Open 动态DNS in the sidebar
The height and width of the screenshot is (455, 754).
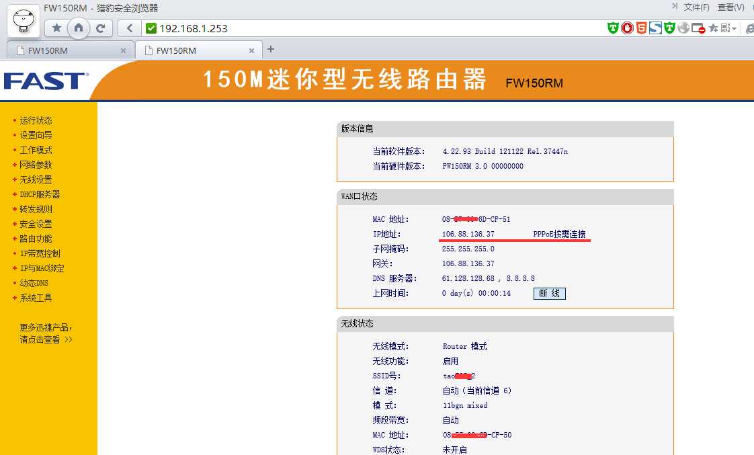click(34, 283)
